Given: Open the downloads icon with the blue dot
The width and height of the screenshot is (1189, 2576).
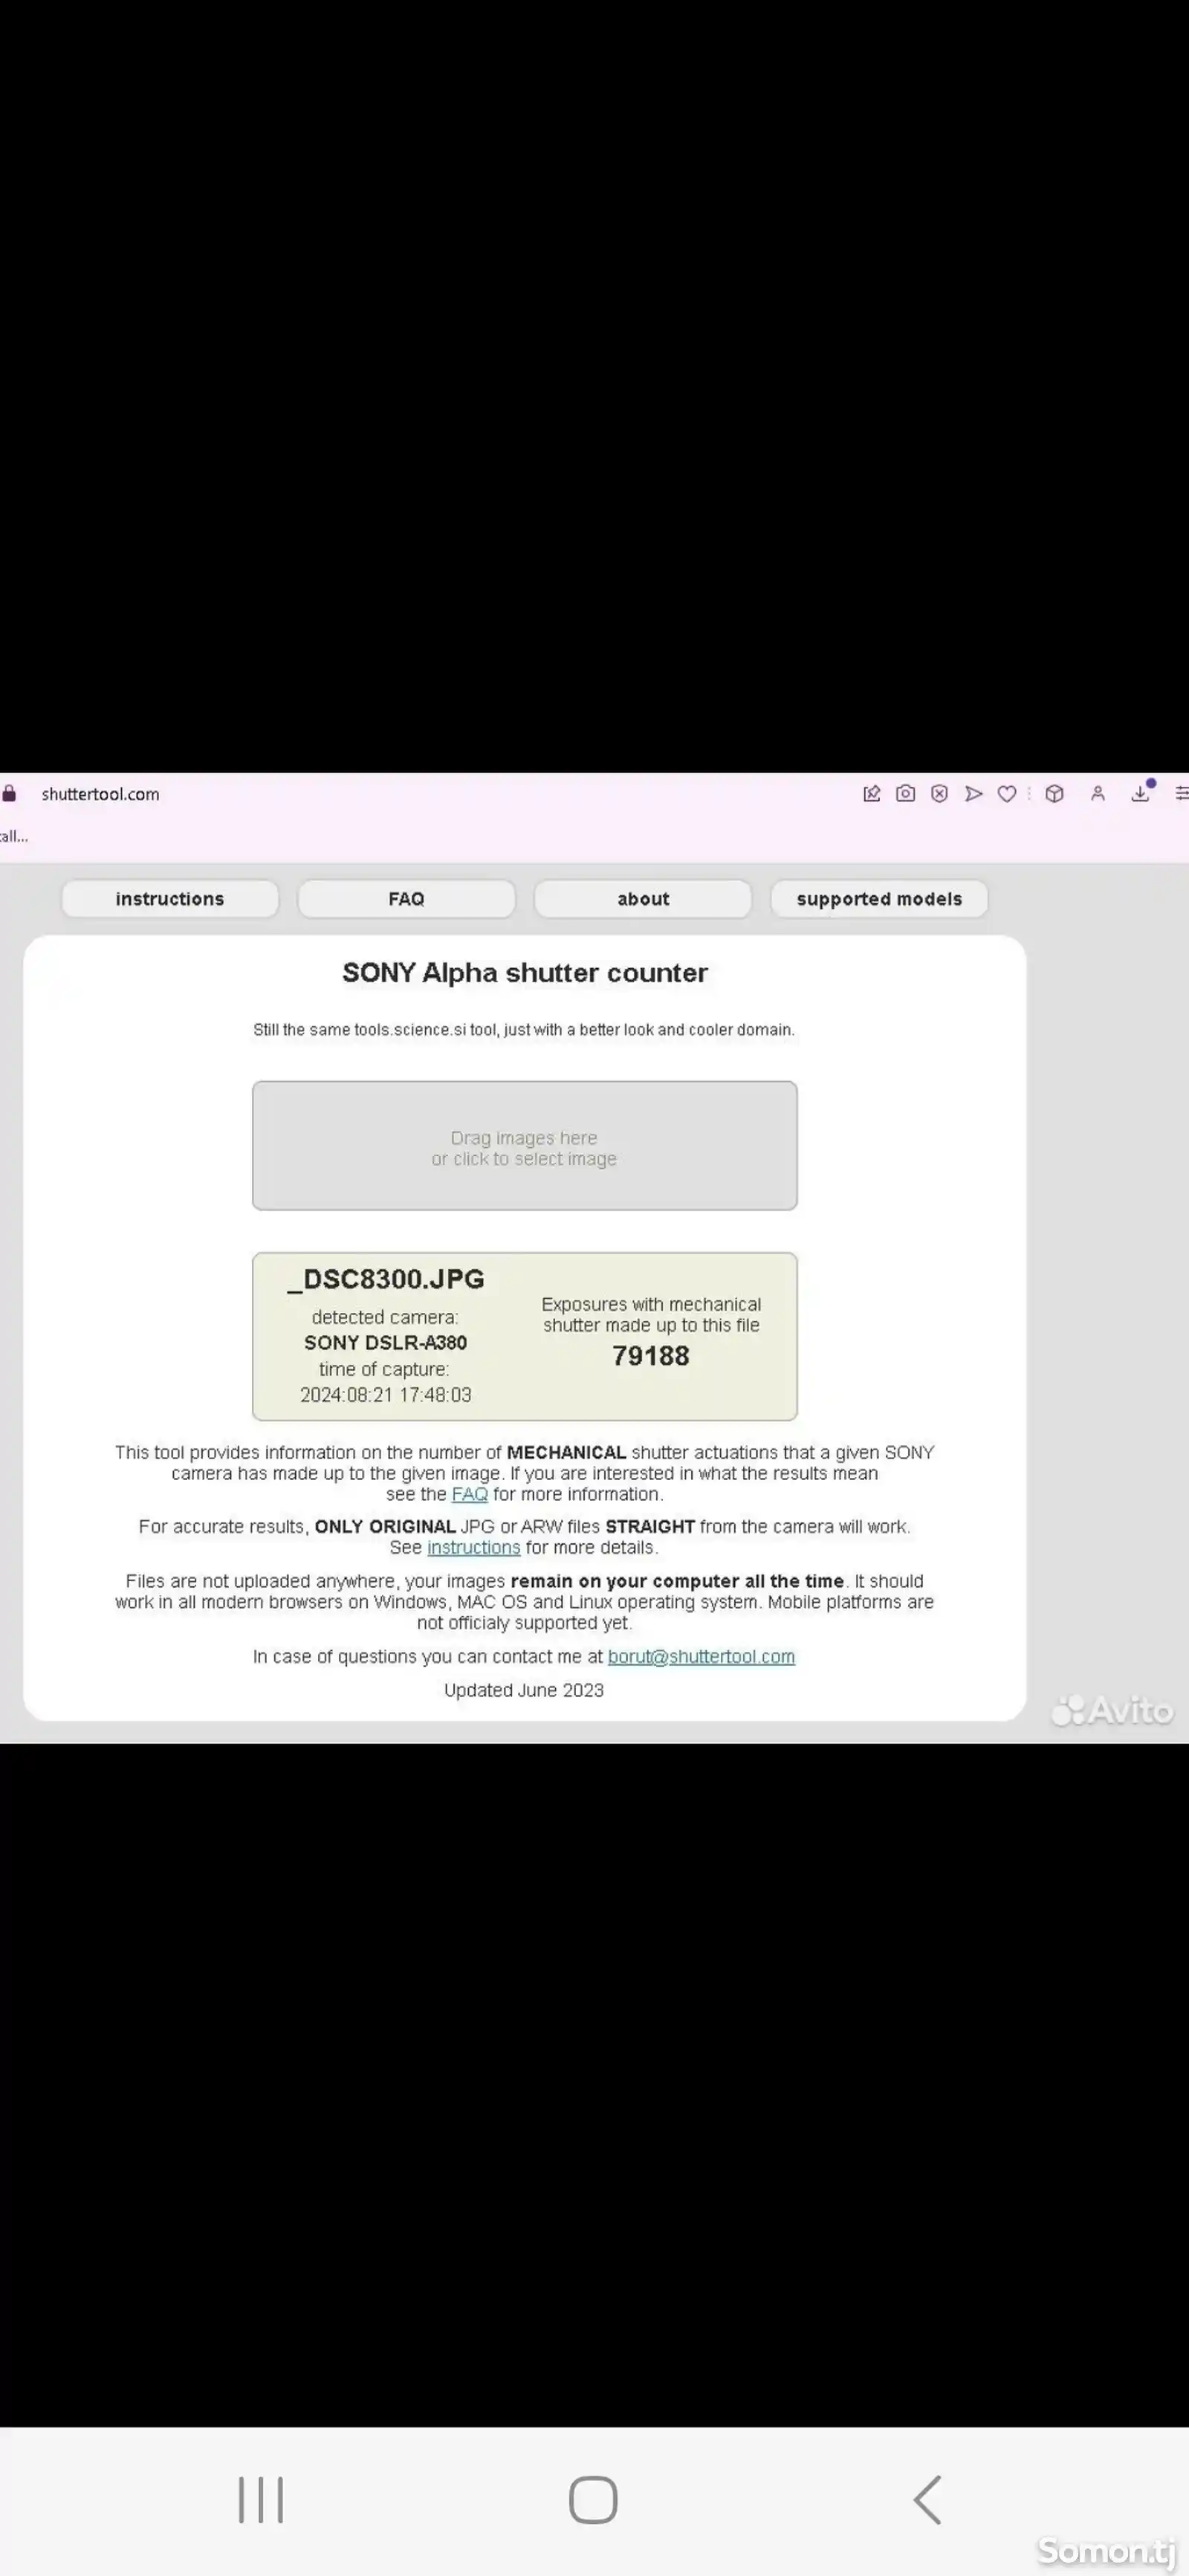Looking at the screenshot, I should click(1141, 792).
